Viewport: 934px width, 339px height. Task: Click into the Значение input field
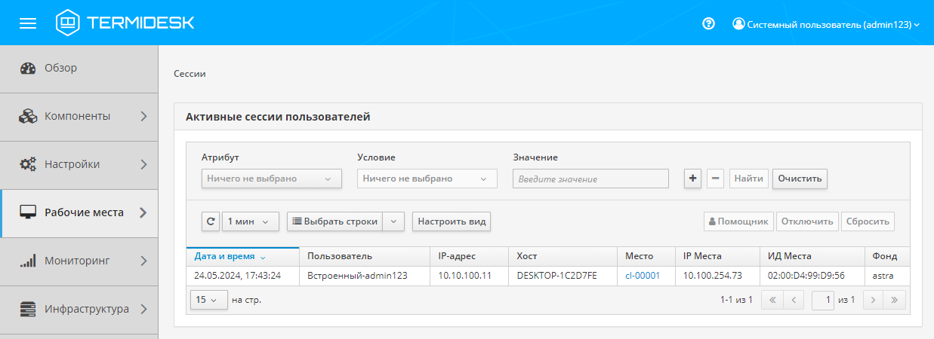pyautogui.click(x=590, y=179)
